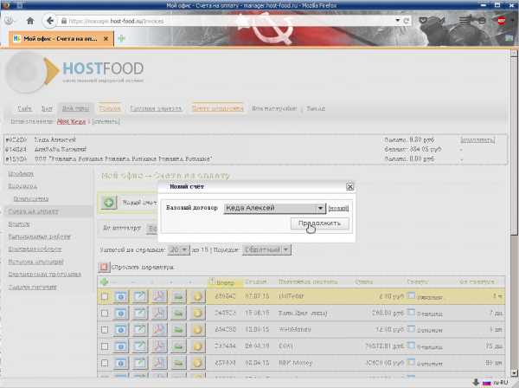Click the blue view icon in first invoice row
Image resolution: width=519 pixels, height=388 pixels.
[121, 297]
